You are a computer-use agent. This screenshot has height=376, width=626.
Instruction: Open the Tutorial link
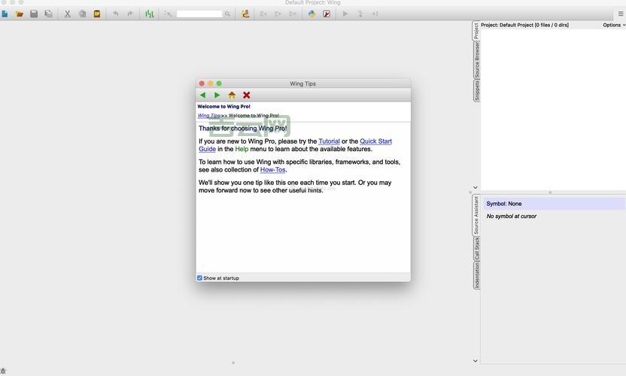[x=329, y=141]
